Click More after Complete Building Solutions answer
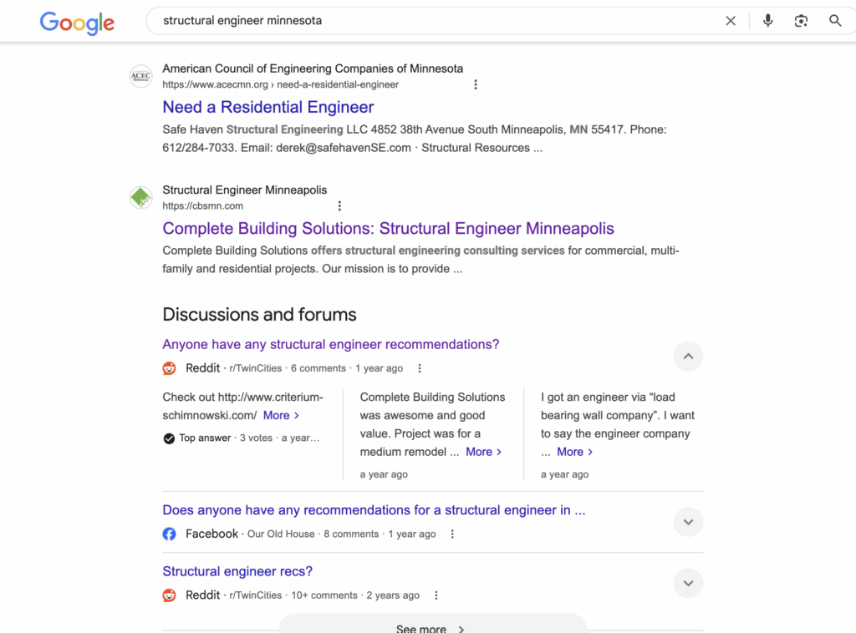 (484, 452)
